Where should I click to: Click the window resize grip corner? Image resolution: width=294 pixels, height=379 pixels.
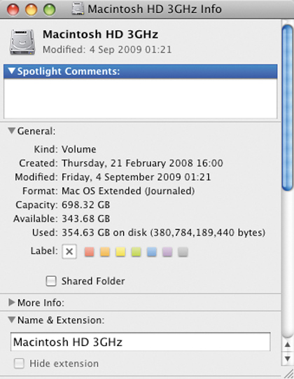click(x=288, y=373)
